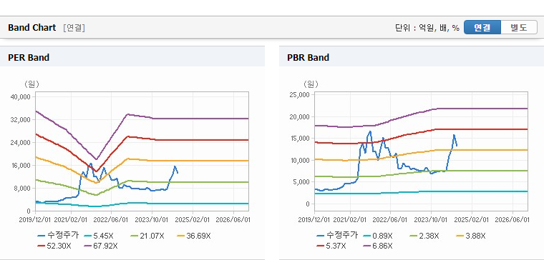Viewport: 544px width, 260px height.
Task: Toggle 21.07X legend in PER Band
Action: (147, 236)
